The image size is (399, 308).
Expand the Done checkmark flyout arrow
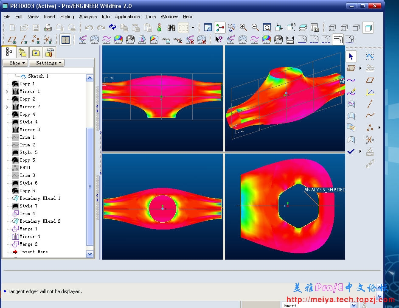[360, 151]
